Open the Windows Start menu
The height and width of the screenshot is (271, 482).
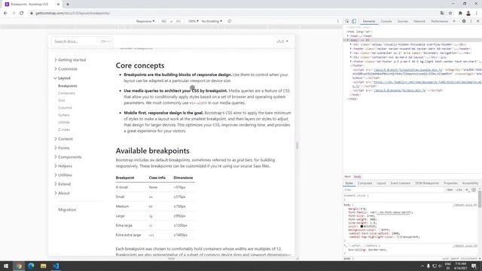(6, 266)
